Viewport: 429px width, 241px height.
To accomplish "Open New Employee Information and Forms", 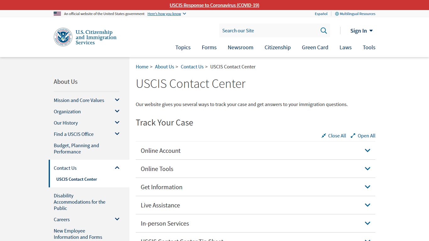I will [x=78, y=234].
